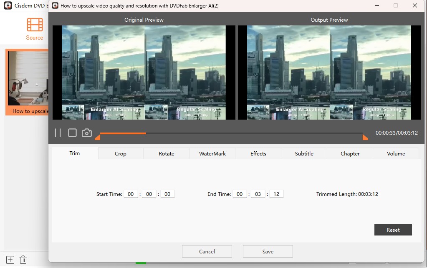Pause the video preview playback
The width and height of the screenshot is (427, 268).
point(58,133)
